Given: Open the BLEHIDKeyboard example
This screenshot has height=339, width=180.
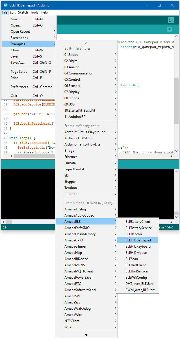Looking at the screenshot, I should pos(138,246).
